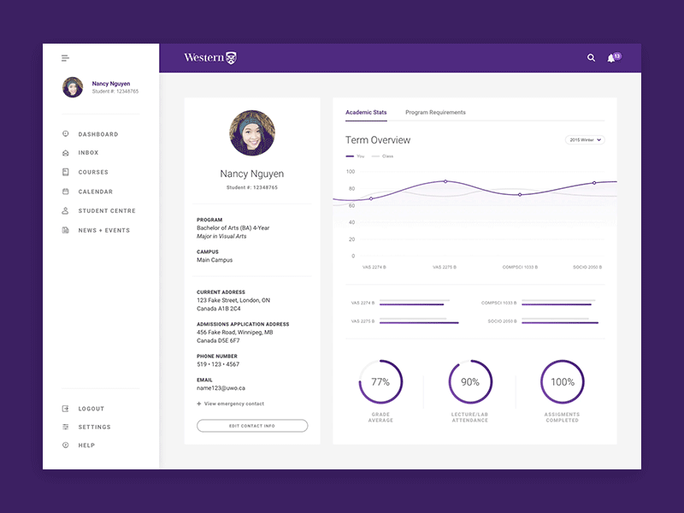Click the Courses book icon
Screen dimensions: 684x513
click(x=66, y=172)
